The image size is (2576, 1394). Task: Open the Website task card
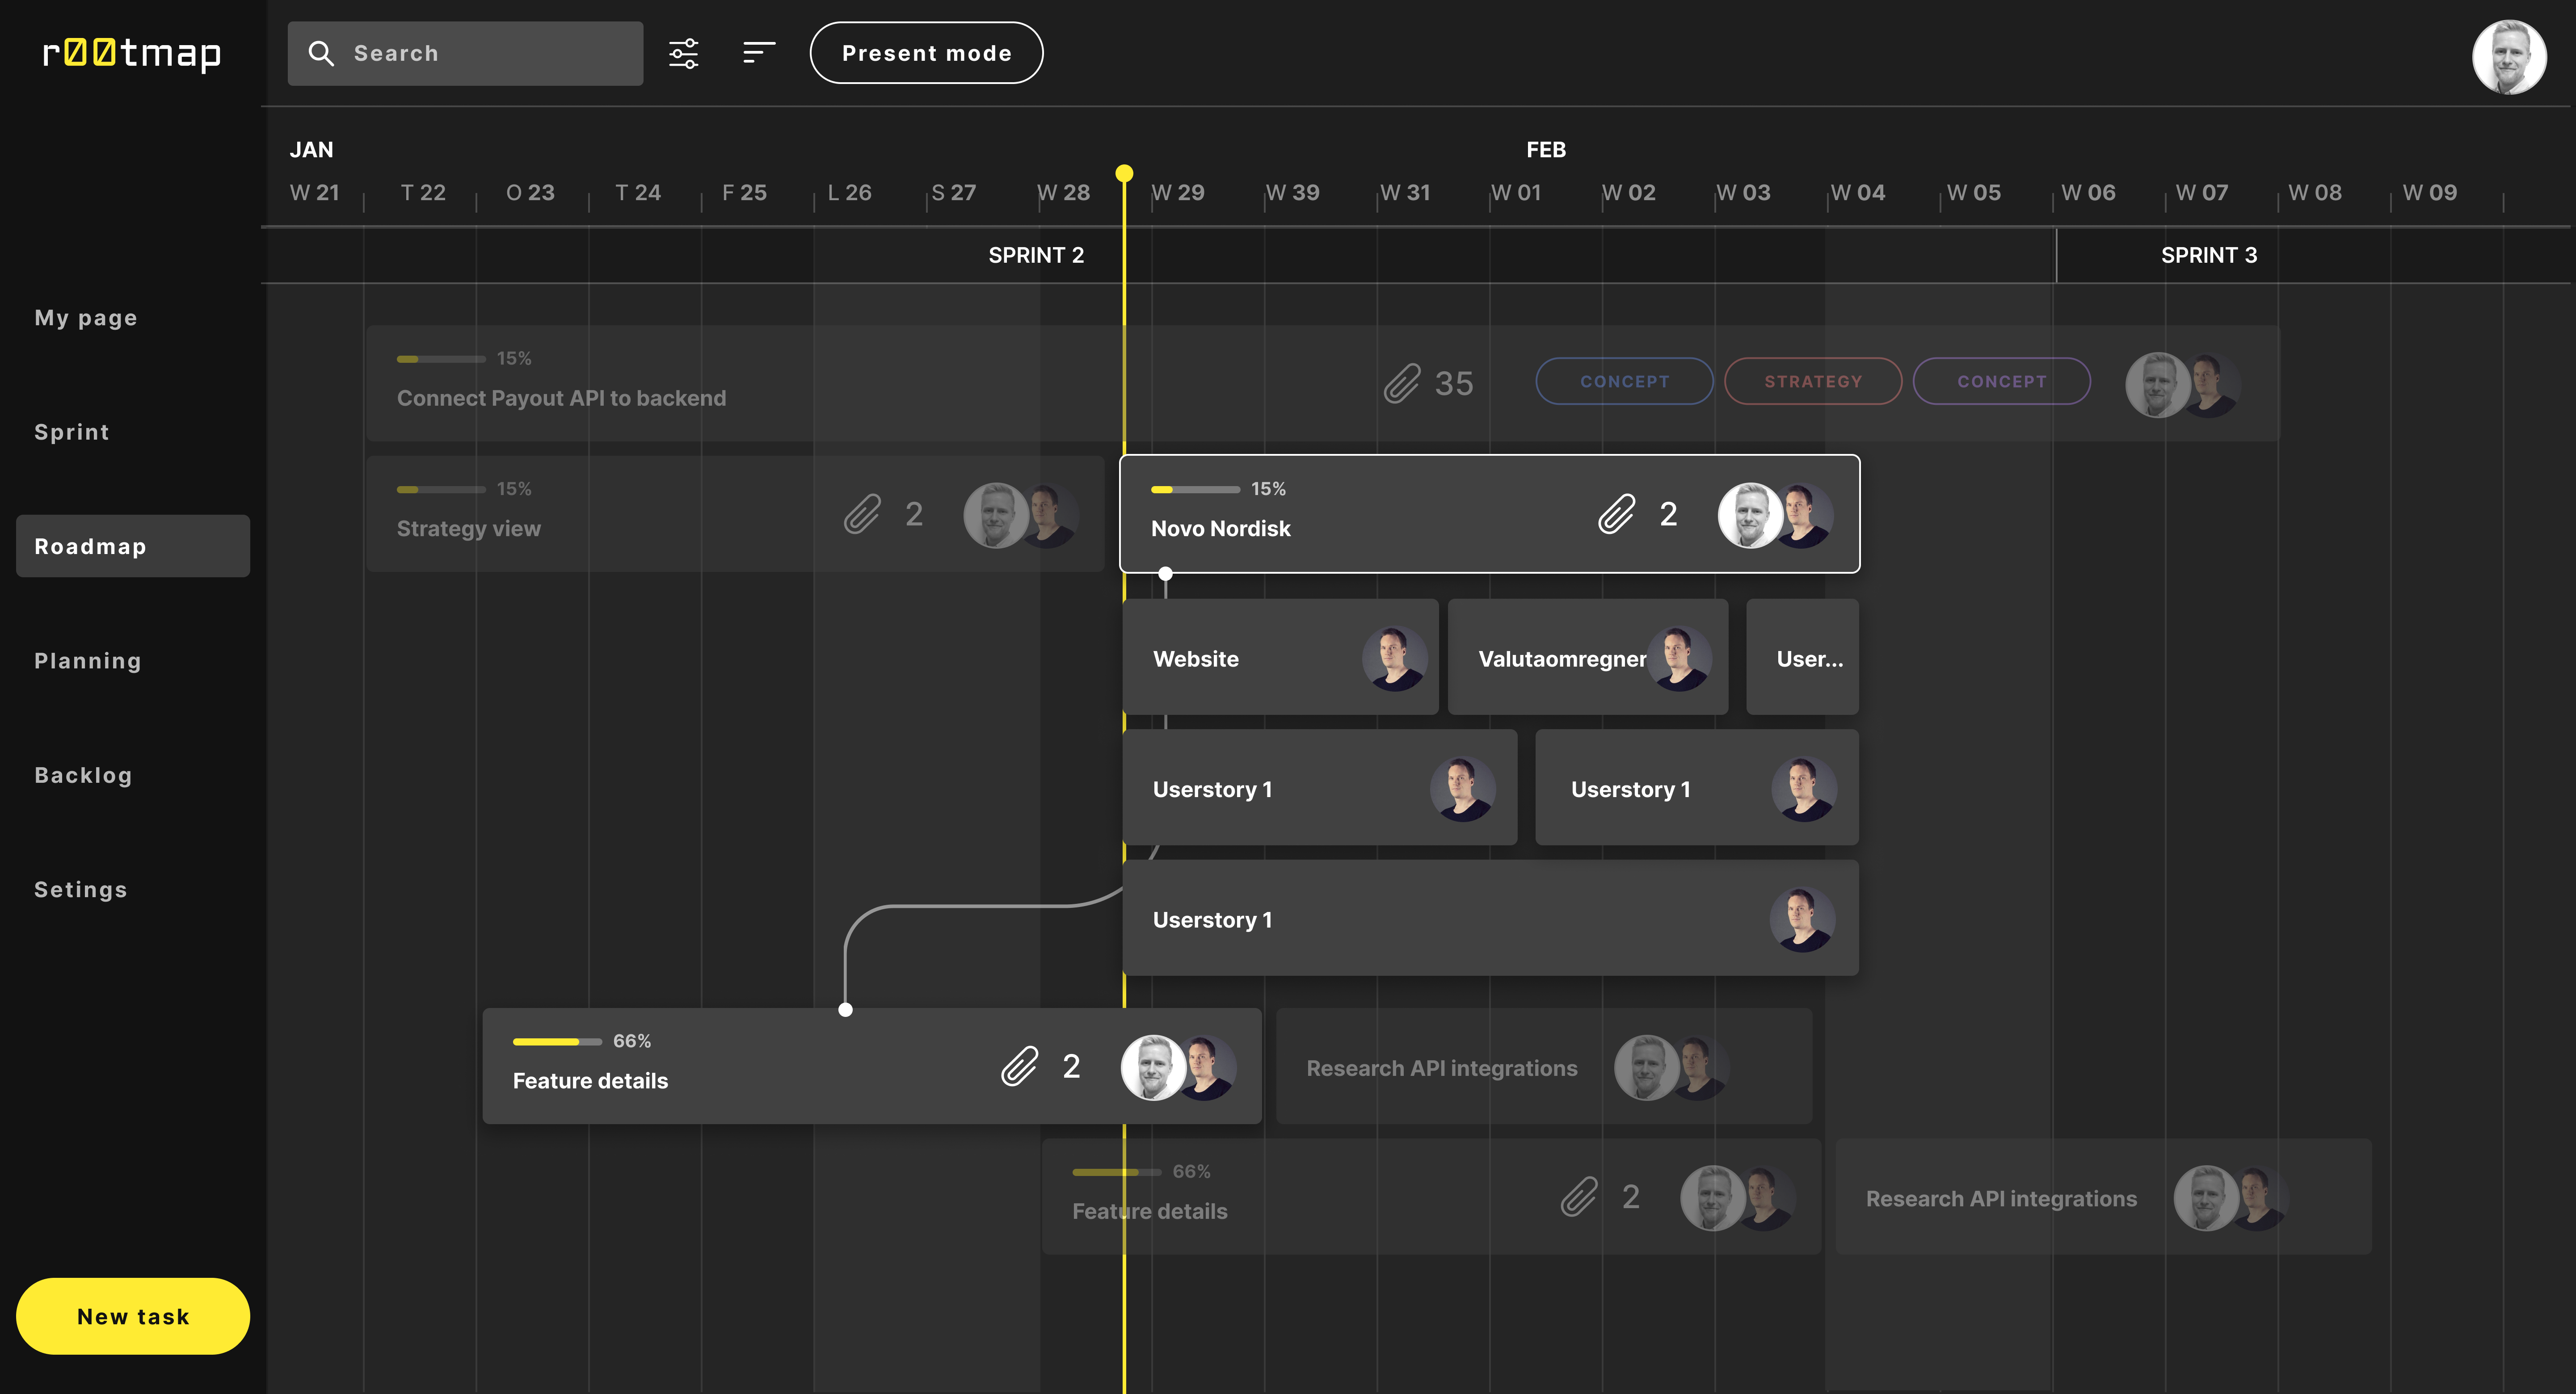(x=1280, y=657)
